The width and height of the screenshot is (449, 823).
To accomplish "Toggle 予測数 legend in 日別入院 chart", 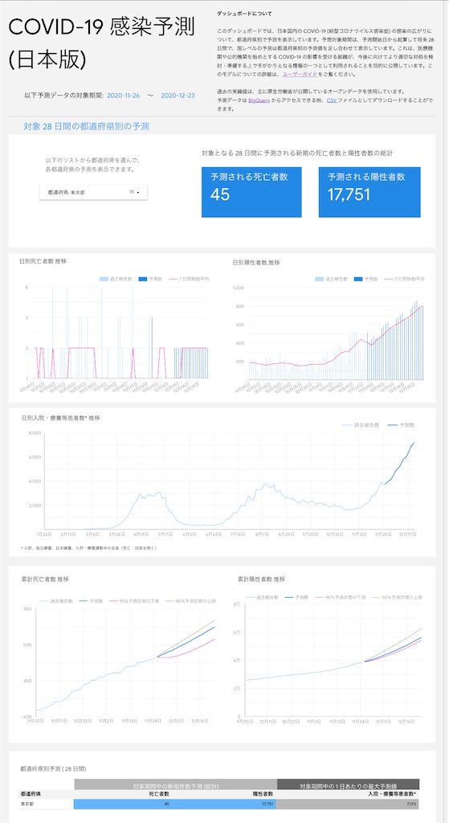I will tap(401, 424).
